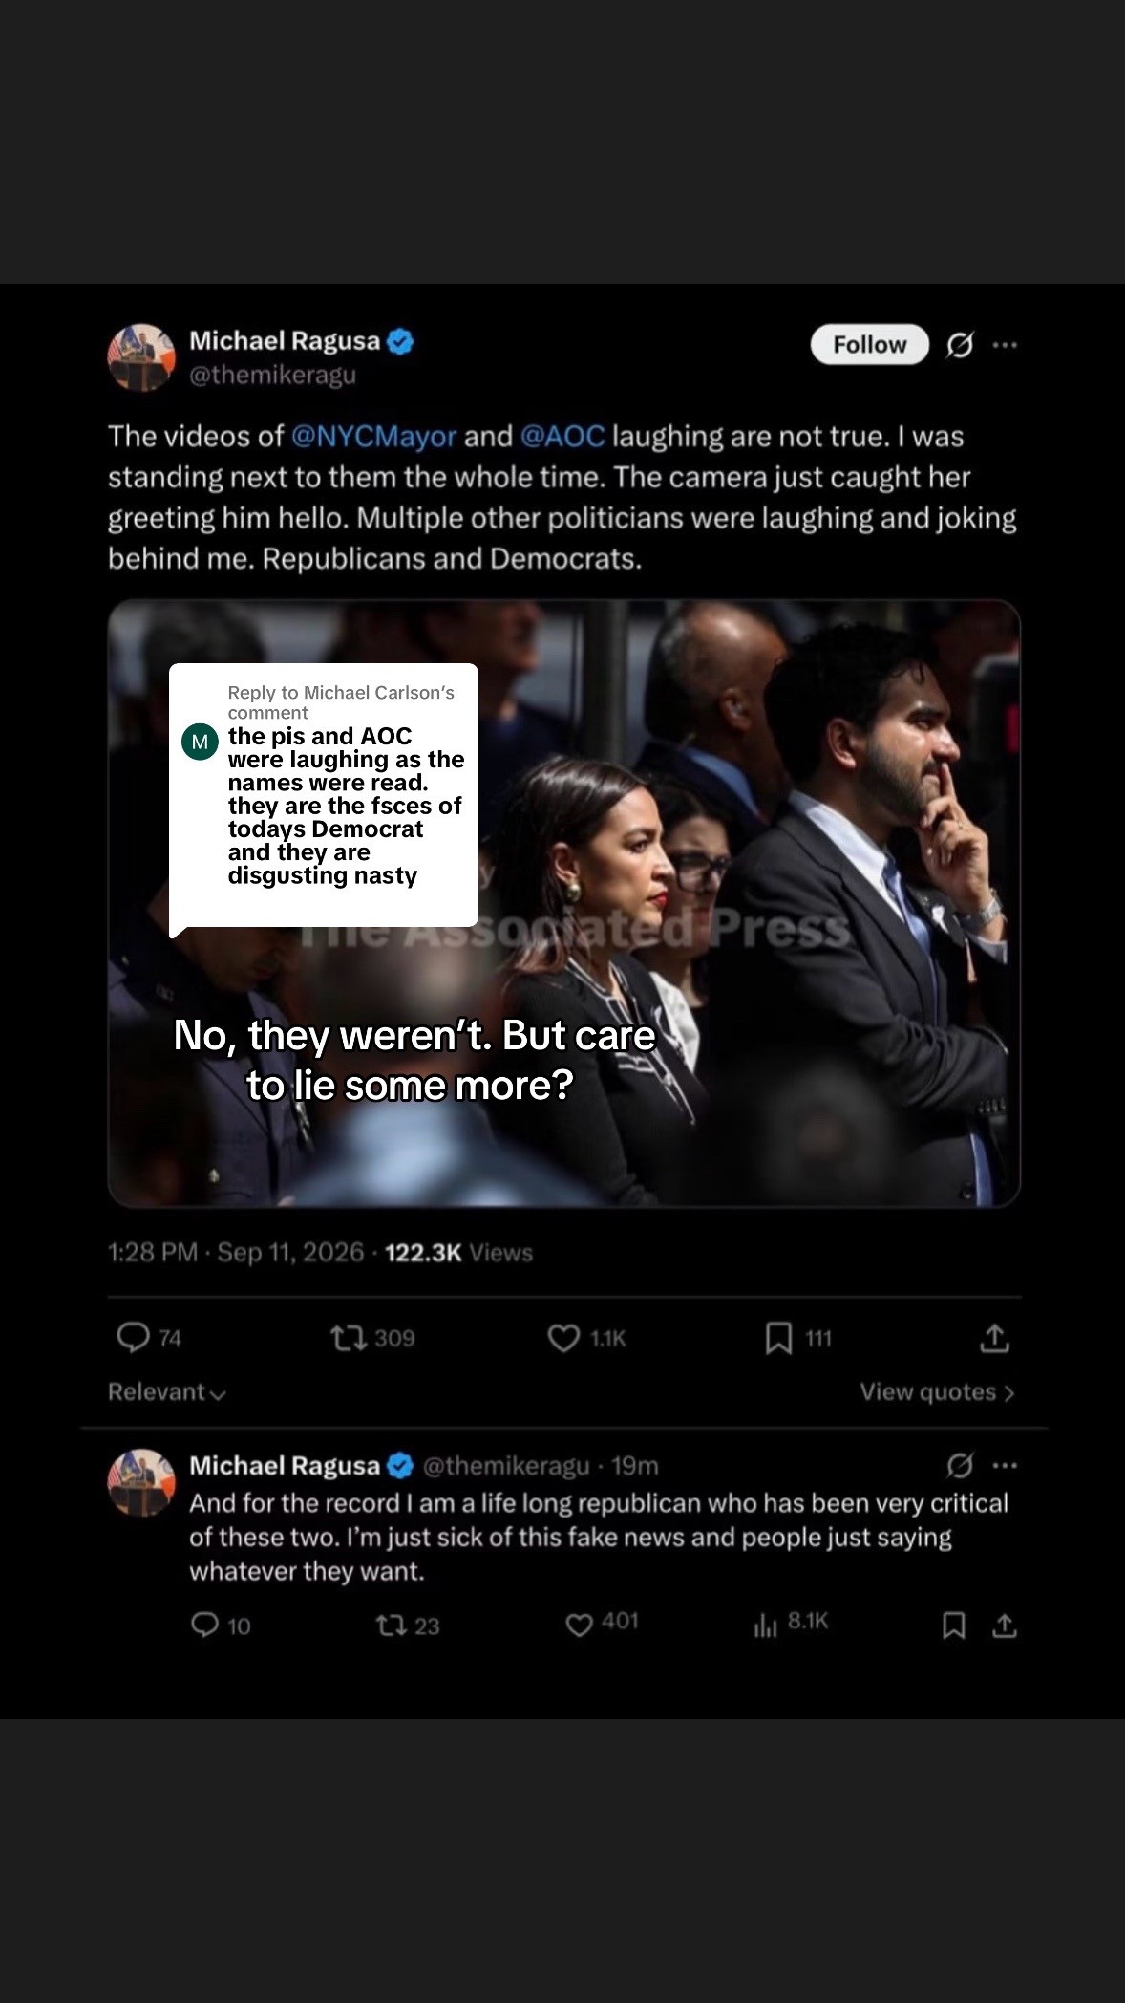
Task: Open the @NYCMayor mention link
Action: [x=373, y=437]
